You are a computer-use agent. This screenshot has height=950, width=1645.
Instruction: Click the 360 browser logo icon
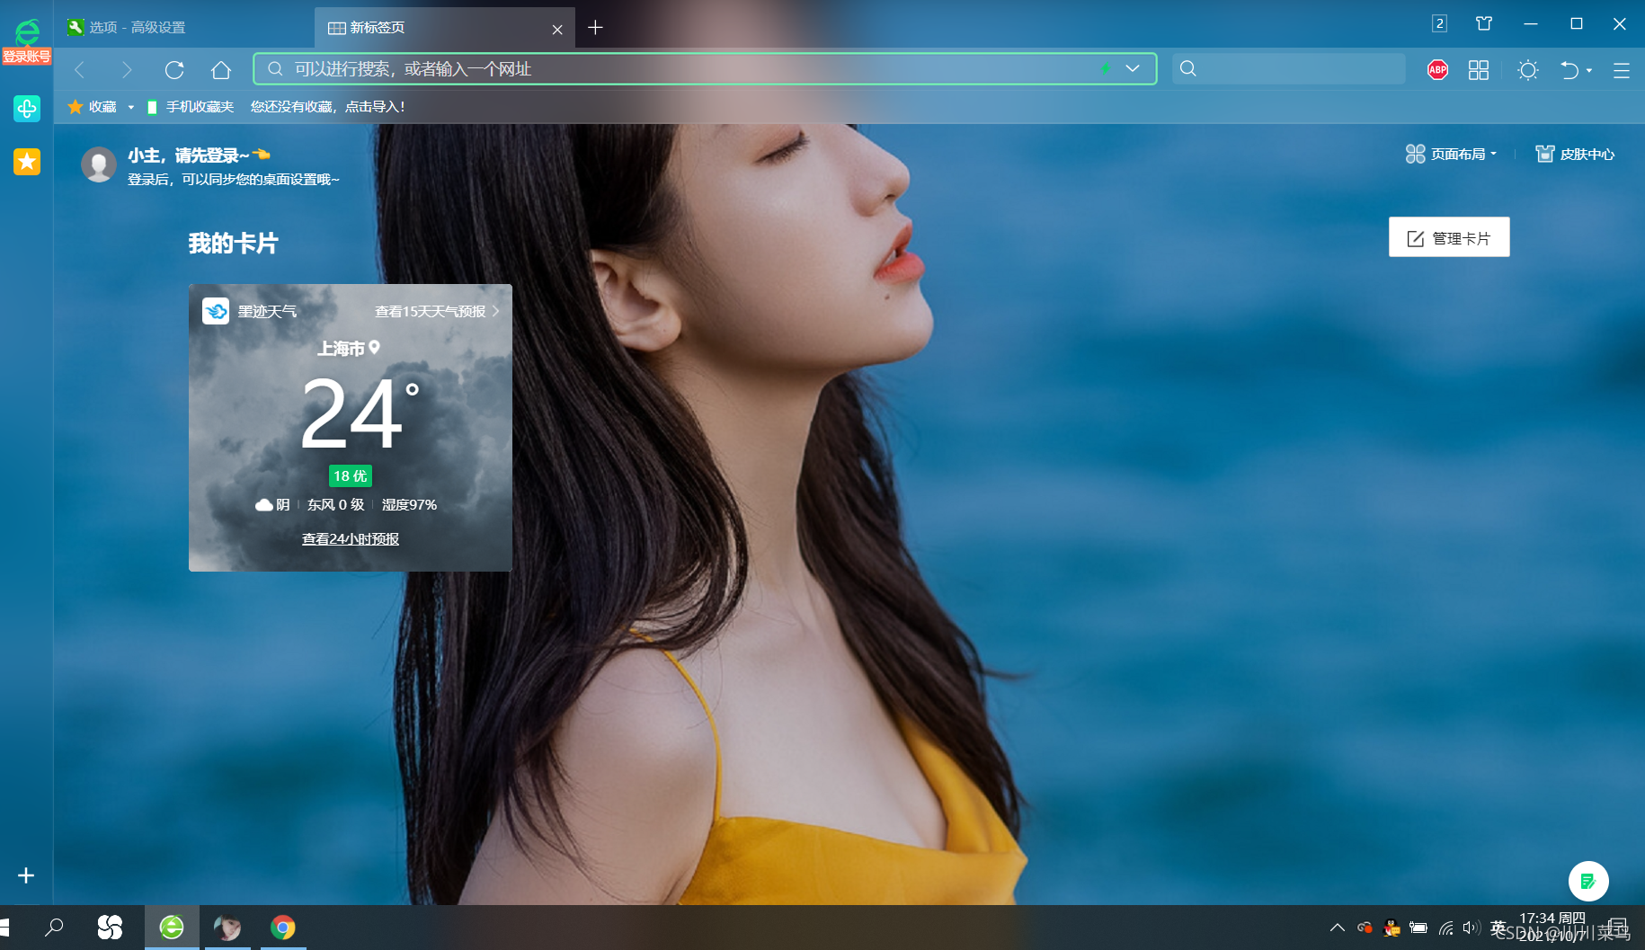click(x=27, y=31)
